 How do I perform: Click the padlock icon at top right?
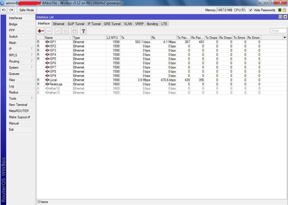point(284,10)
